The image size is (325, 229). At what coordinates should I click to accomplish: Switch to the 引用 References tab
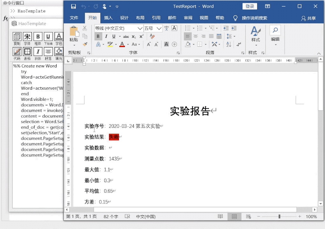[x=156, y=18]
